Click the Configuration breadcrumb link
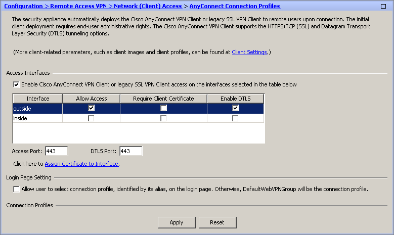Image resolution: width=394 pixels, height=235 pixels. pos(23,6)
